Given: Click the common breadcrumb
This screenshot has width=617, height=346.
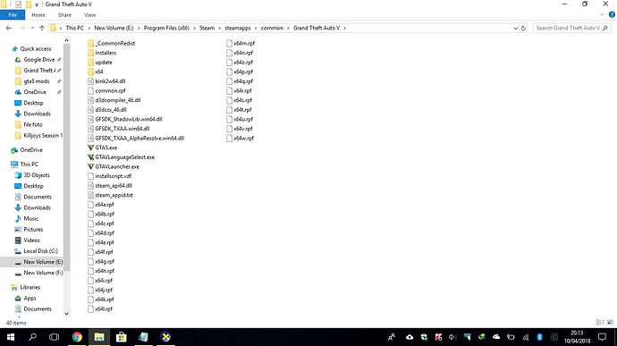Looking at the screenshot, I should point(272,28).
